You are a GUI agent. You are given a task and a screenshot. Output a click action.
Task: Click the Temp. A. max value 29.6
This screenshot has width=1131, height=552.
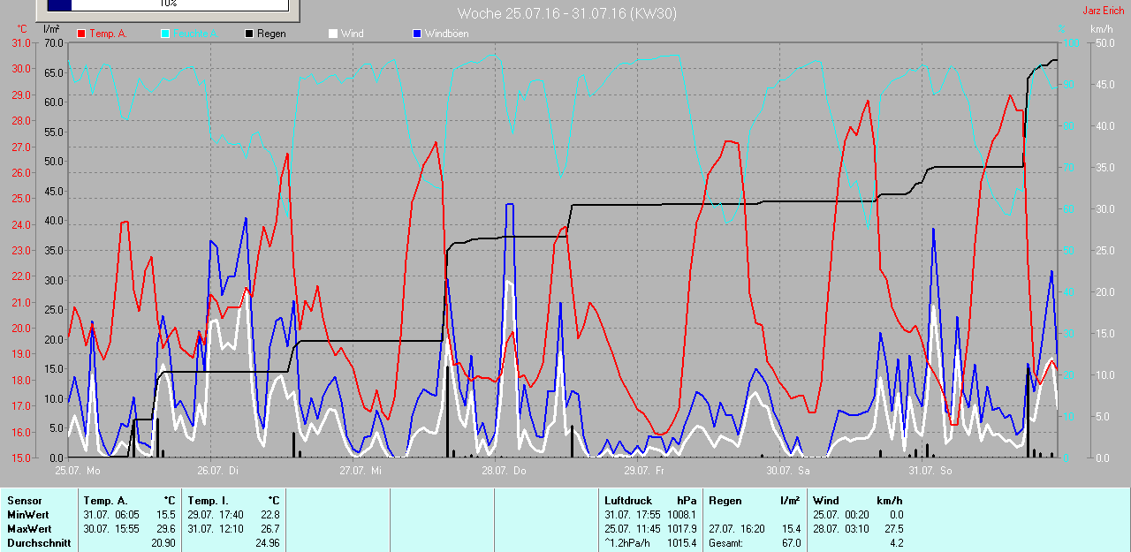tap(166, 529)
